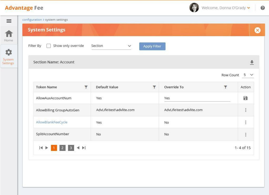Filter the Default Value column
The width and height of the screenshot is (269, 195).
(154, 87)
